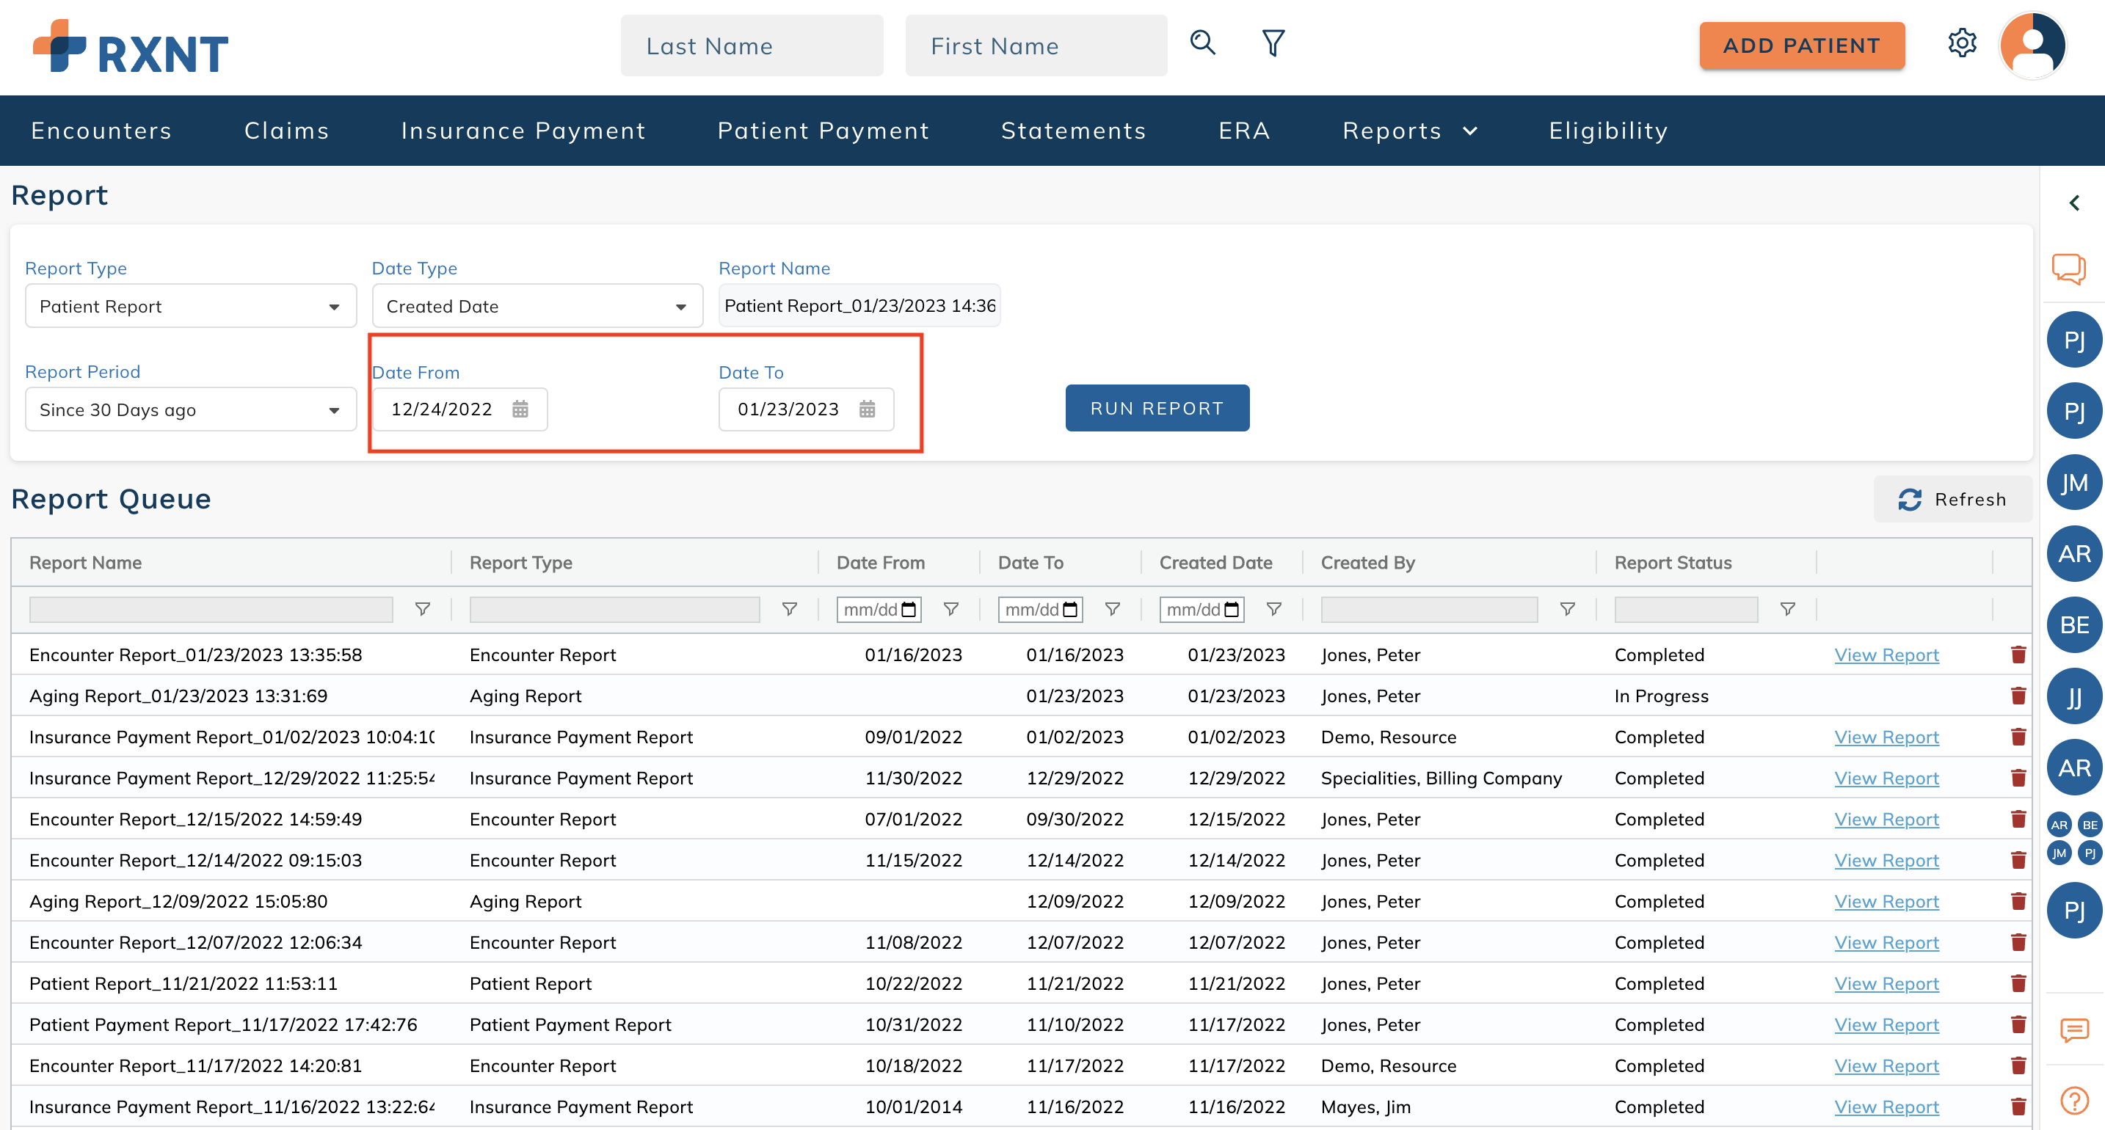2105x1130 pixels.
Task: Open Insurance Payment in navigation
Action: (x=523, y=131)
